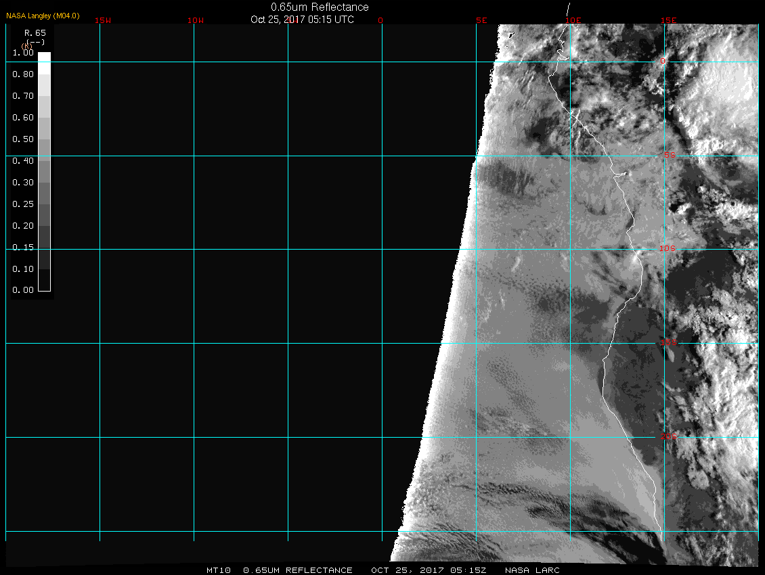
Task: Click the '0.40' colorbar value
Action: (23, 161)
